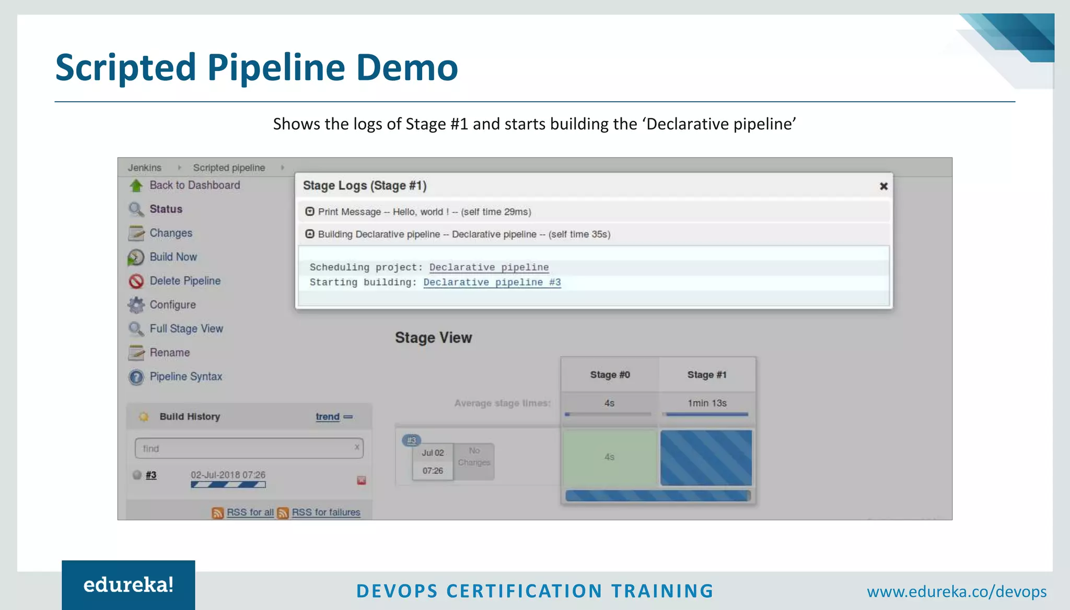Open the Declarative pipeline project link
This screenshot has height=610, width=1070.
[x=489, y=267]
